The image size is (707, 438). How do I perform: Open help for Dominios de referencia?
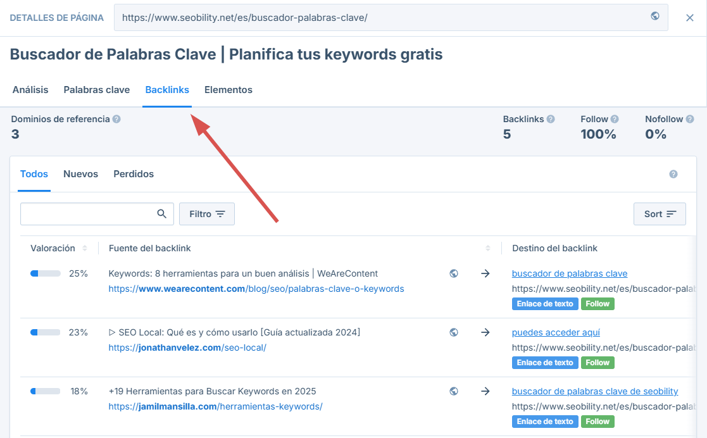click(116, 119)
